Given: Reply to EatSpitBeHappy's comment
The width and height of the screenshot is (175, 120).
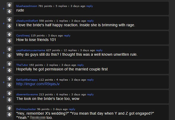Looking at the screenshot, I should pyautogui.click(x=90, y=80).
